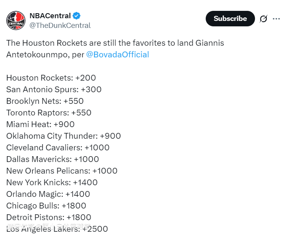Click the Miami Heat +900 line
The height and width of the screenshot is (236, 281).
tap(40, 124)
